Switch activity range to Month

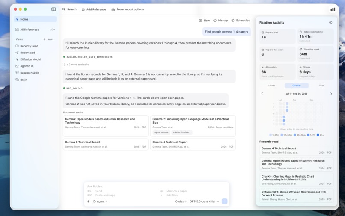272,86
